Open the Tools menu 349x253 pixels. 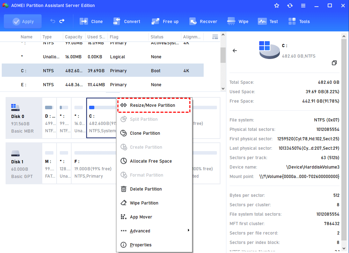(x=299, y=21)
